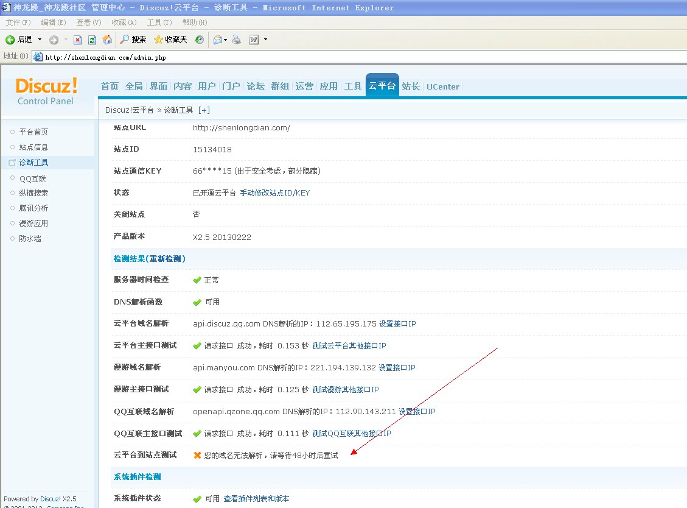
Task: Click 设置接口IP for api.manyou.com
Action: click(397, 368)
